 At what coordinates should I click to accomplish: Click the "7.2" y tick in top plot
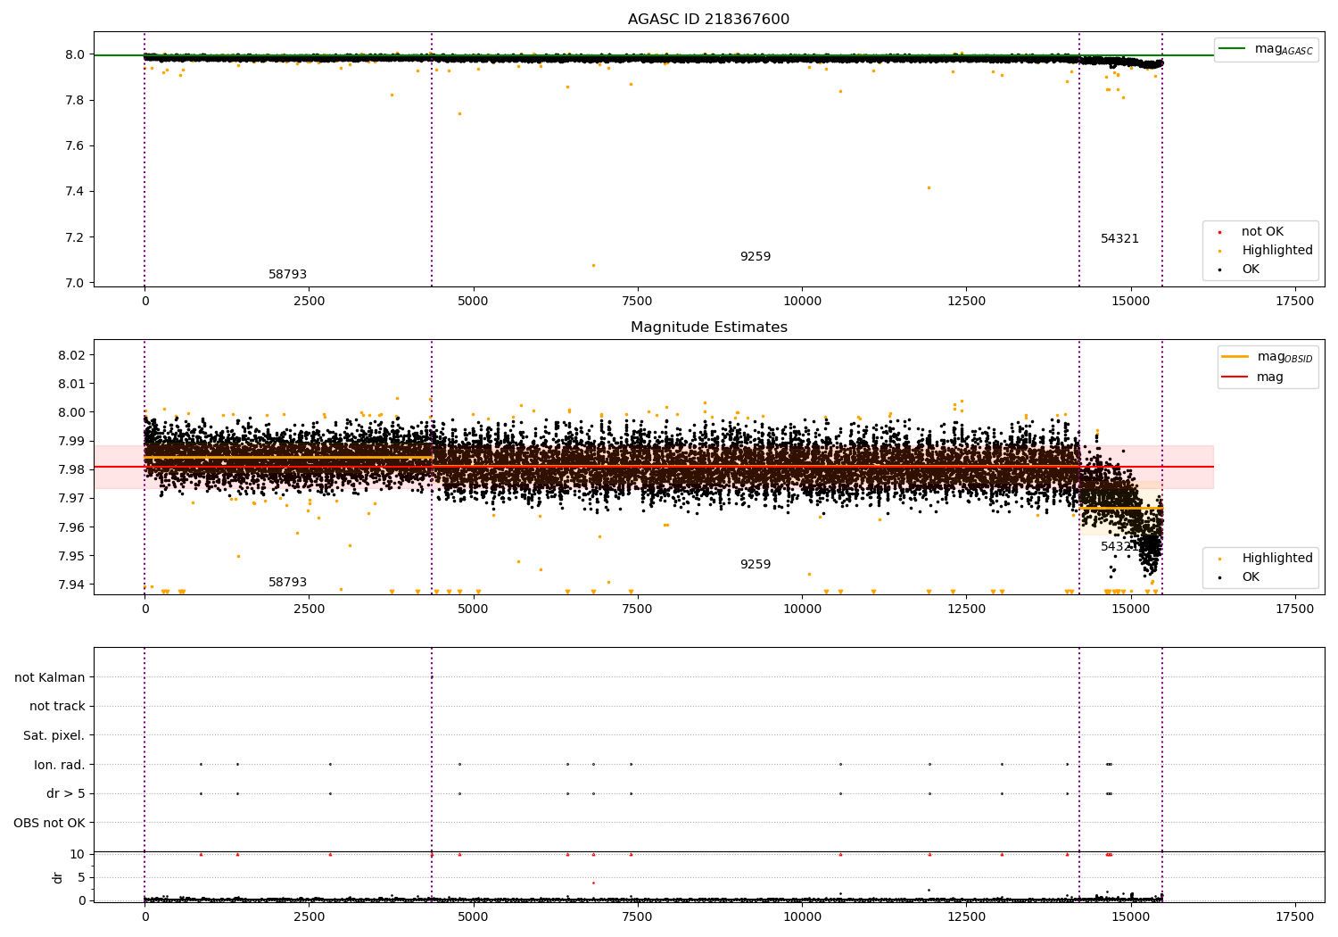[x=76, y=237]
